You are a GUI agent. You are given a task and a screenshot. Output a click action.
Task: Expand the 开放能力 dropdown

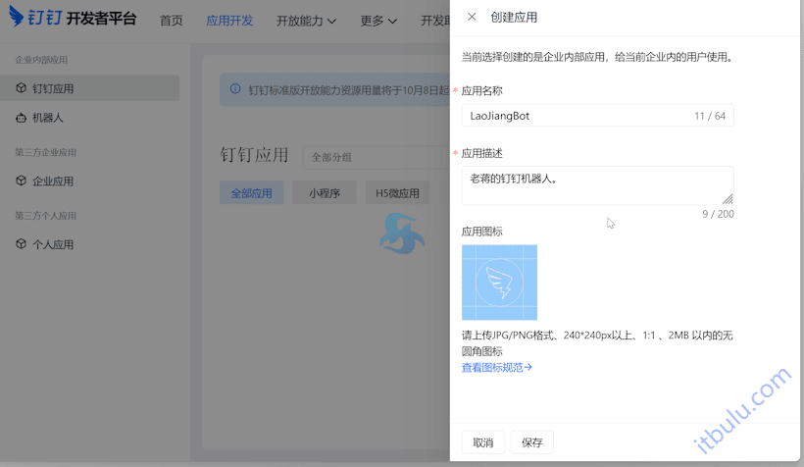(306, 21)
